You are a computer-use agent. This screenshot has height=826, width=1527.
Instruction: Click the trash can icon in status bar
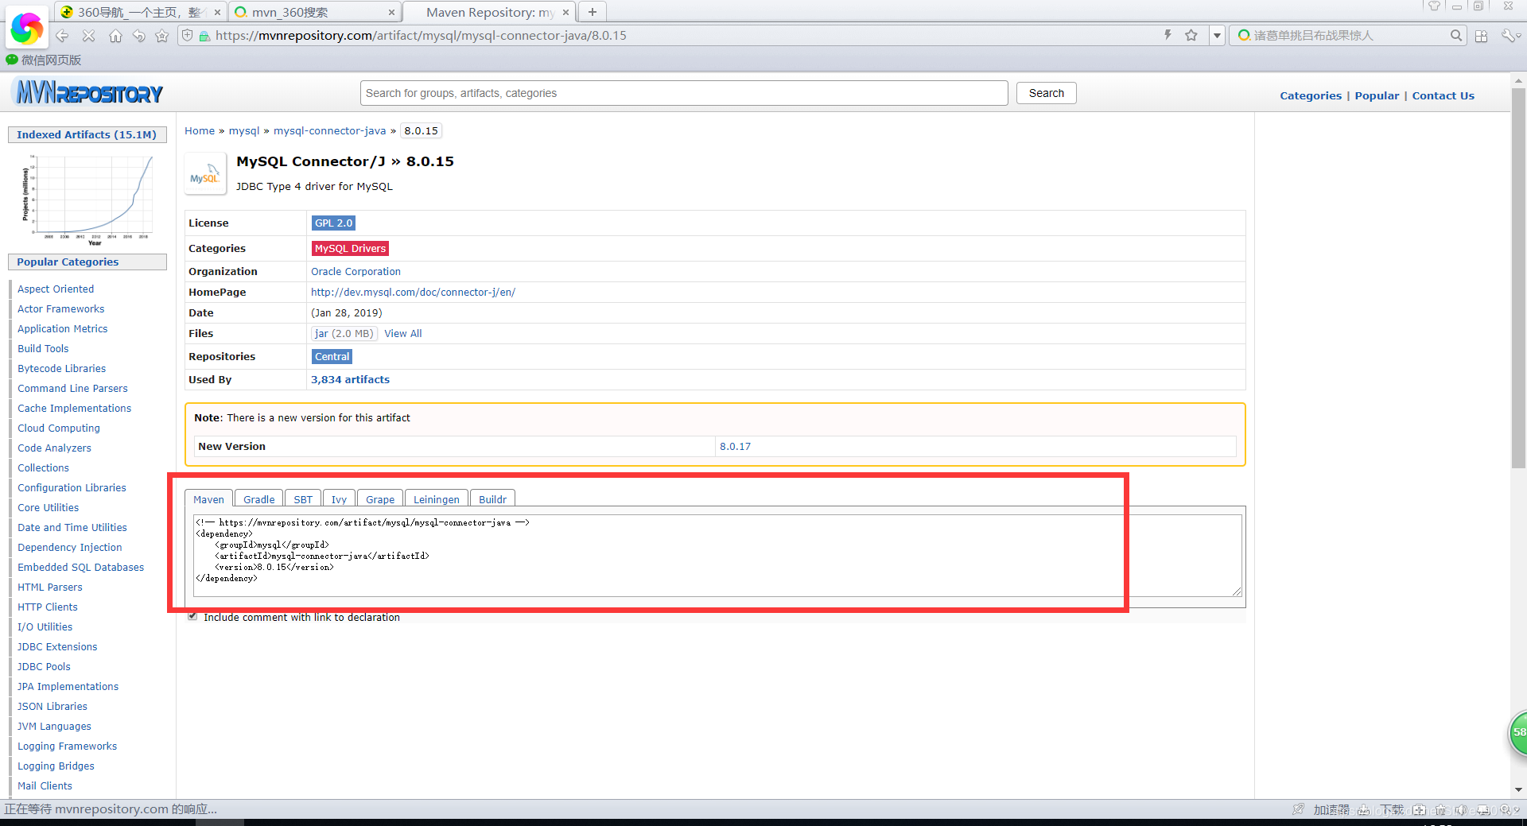point(1440,809)
